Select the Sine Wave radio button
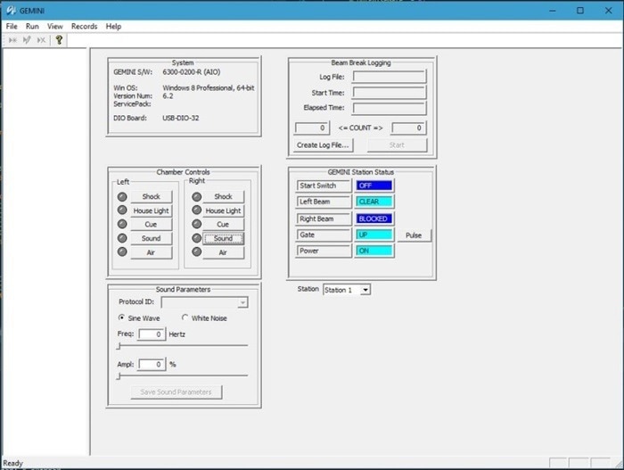Image resolution: width=624 pixels, height=470 pixels. [x=122, y=318]
